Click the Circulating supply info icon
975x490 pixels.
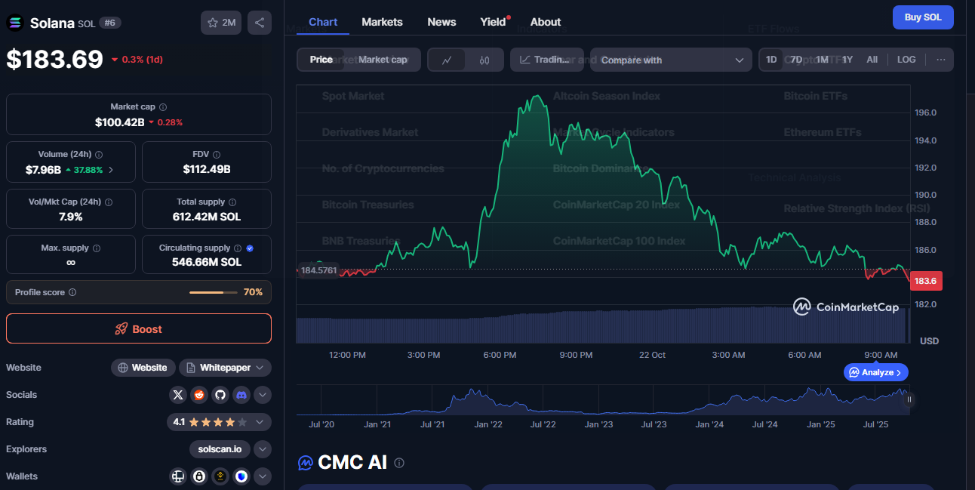pyautogui.click(x=238, y=248)
